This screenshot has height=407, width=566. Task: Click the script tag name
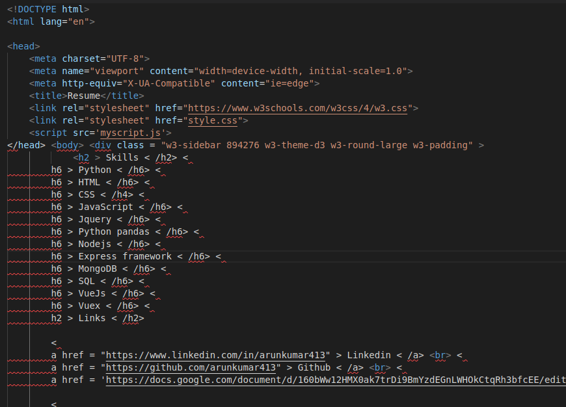point(51,133)
